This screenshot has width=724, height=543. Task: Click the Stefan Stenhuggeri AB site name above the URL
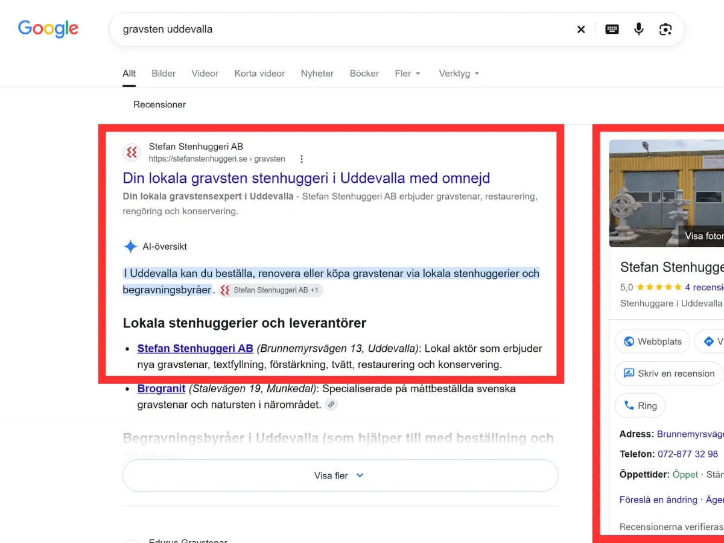coord(196,147)
